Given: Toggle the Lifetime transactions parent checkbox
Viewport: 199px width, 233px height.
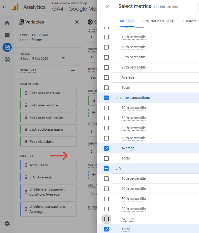Looking at the screenshot, I should pos(106,98).
